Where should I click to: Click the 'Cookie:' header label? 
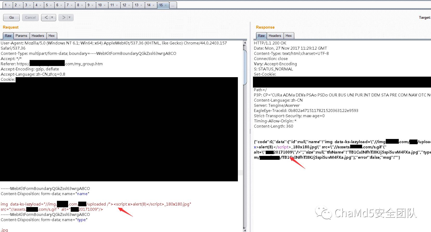[8, 79]
